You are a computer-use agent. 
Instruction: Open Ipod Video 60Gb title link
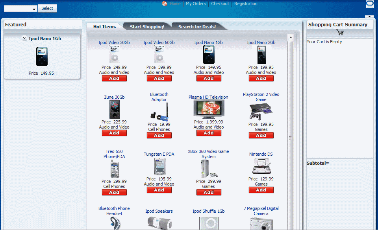click(159, 42)
